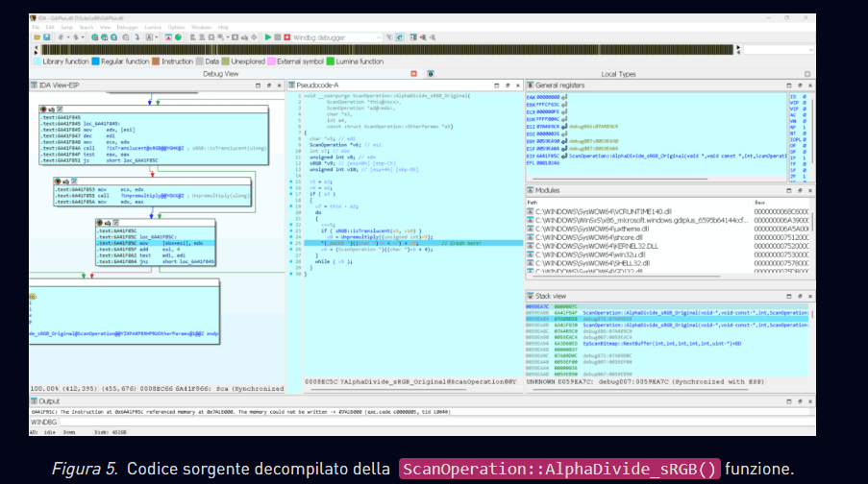868x484 pixels.
Task: Click the EAX register value
Action: tap(548, 97)
